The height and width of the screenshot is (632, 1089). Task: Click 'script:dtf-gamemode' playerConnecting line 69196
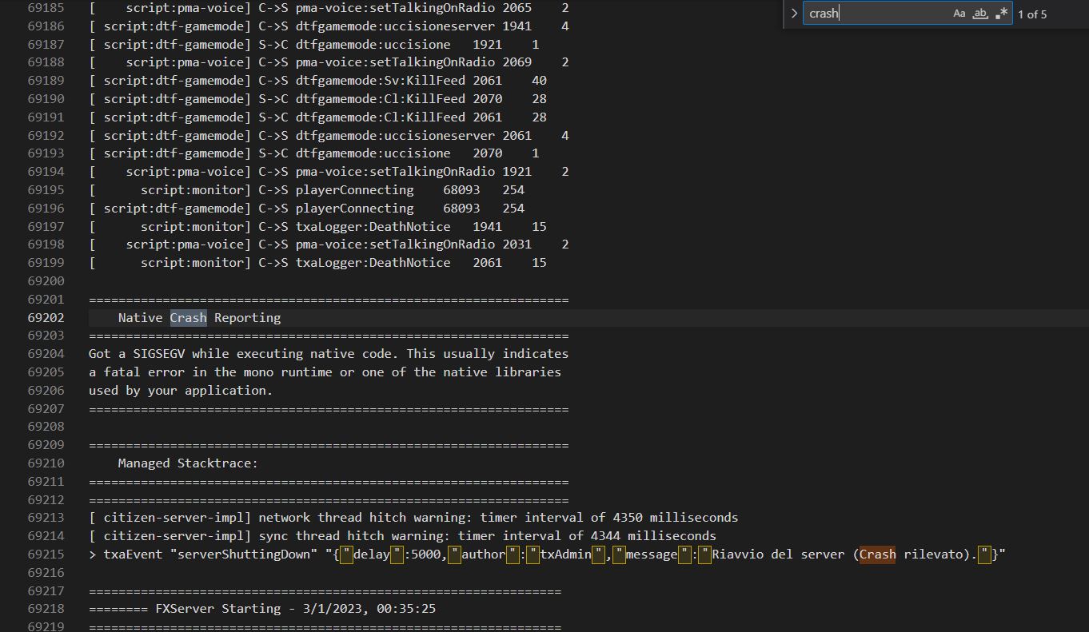pos(307,208)
